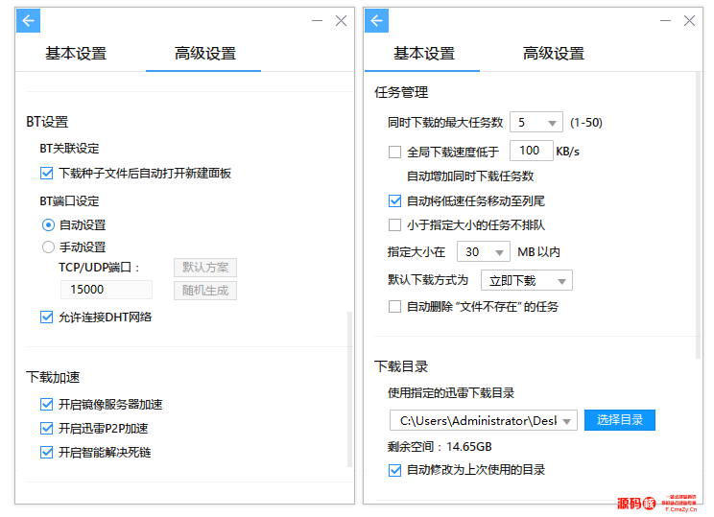Minimize the right settings window
Screen dimensions: 714x517
point(665,21)
